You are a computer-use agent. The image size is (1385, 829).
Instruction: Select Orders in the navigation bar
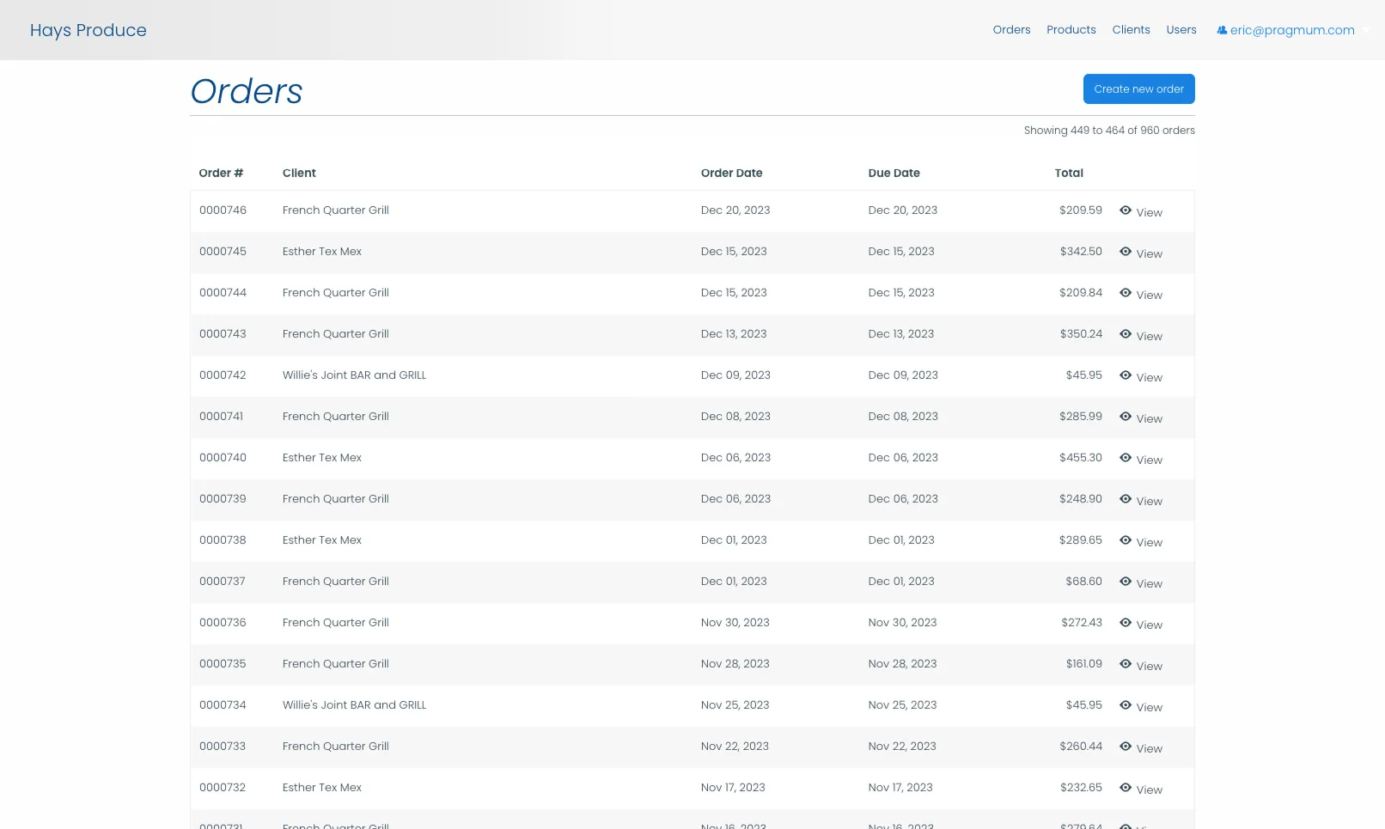click(x=1011, y=29)
